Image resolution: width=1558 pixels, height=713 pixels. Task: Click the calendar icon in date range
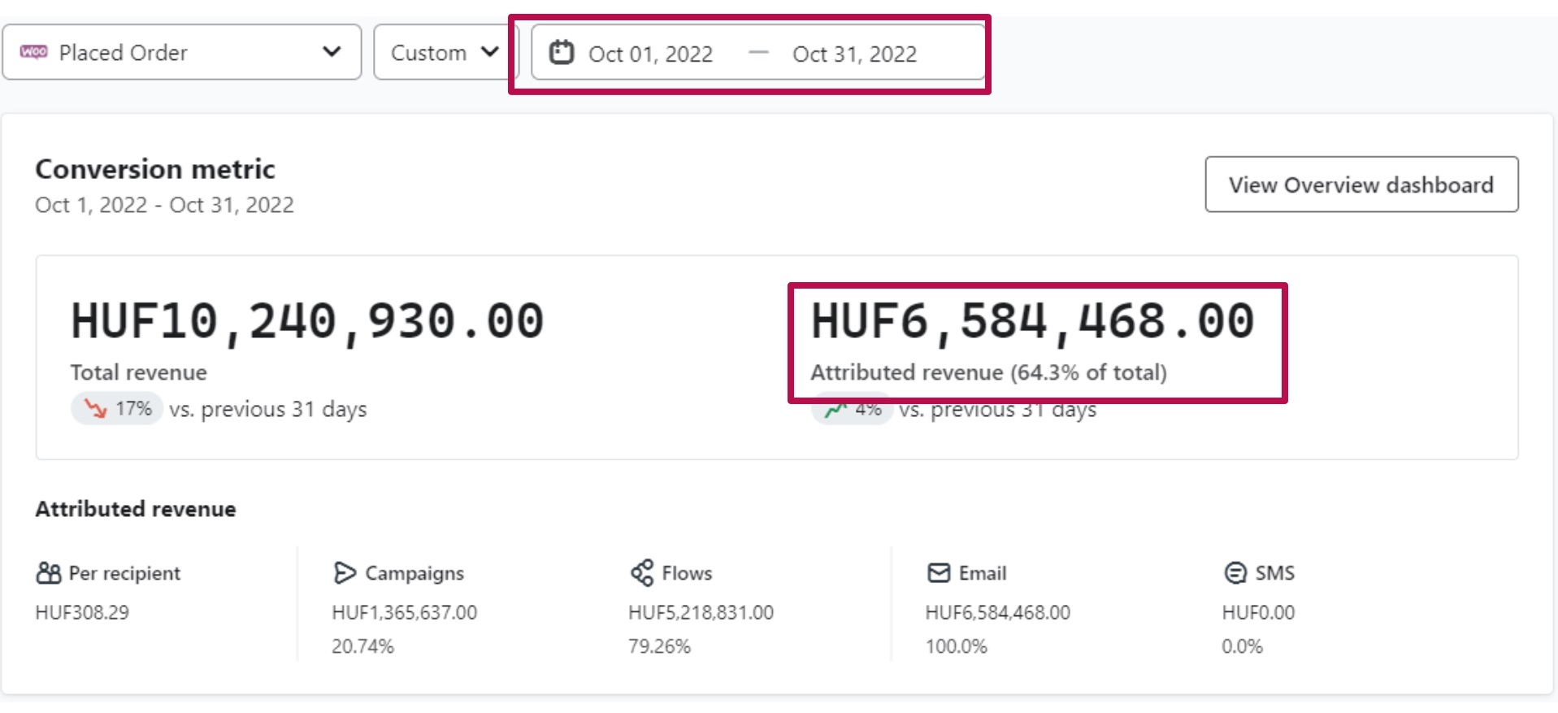point(562,53)
